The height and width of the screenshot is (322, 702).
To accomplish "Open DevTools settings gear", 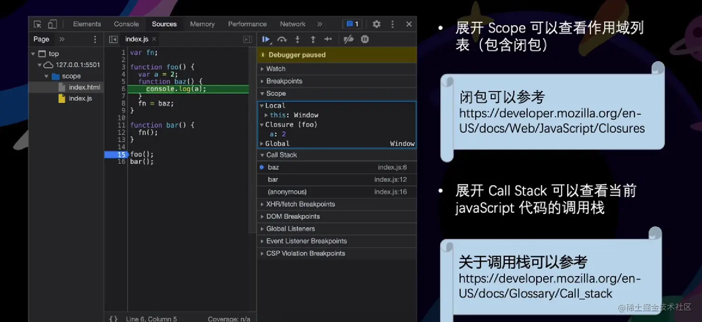I will pos(377,24).
